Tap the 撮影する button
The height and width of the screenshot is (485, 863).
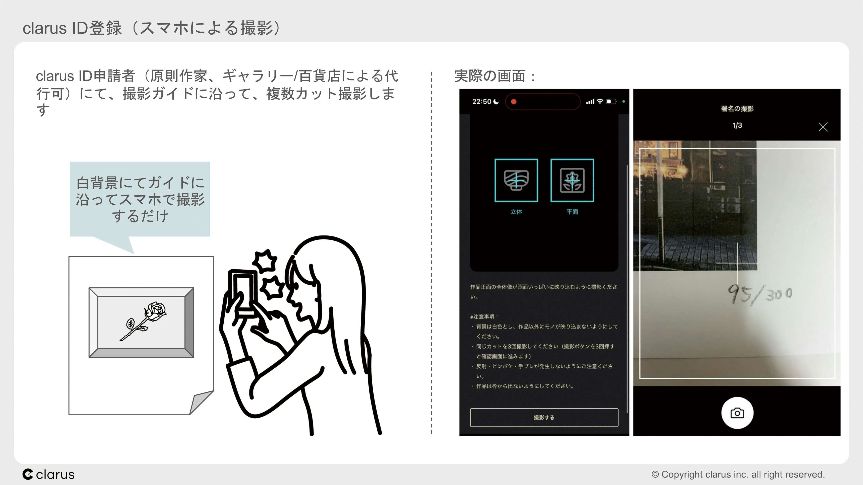pyautogui.click(x=544, y=417)
